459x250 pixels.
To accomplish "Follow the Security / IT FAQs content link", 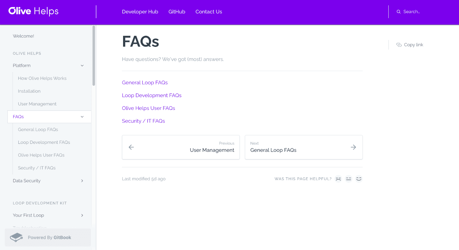I will [143, 121].
